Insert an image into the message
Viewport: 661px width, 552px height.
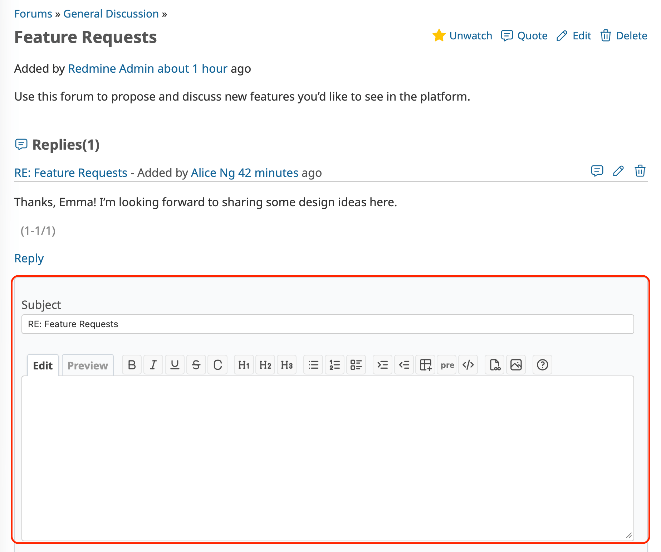pos(516,365)
